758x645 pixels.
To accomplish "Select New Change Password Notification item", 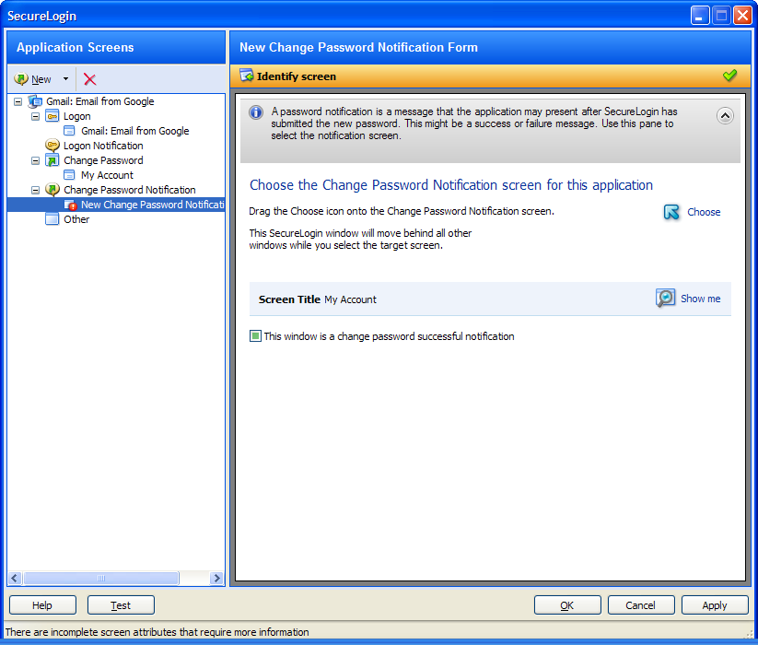I will click(152, 205).
